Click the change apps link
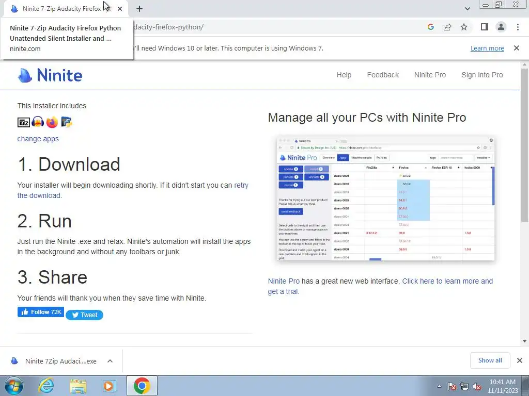This screenshot has height=396, width=529. [x=38, y=139]
